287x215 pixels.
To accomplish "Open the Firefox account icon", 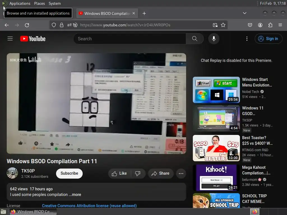I will [260, 25].
